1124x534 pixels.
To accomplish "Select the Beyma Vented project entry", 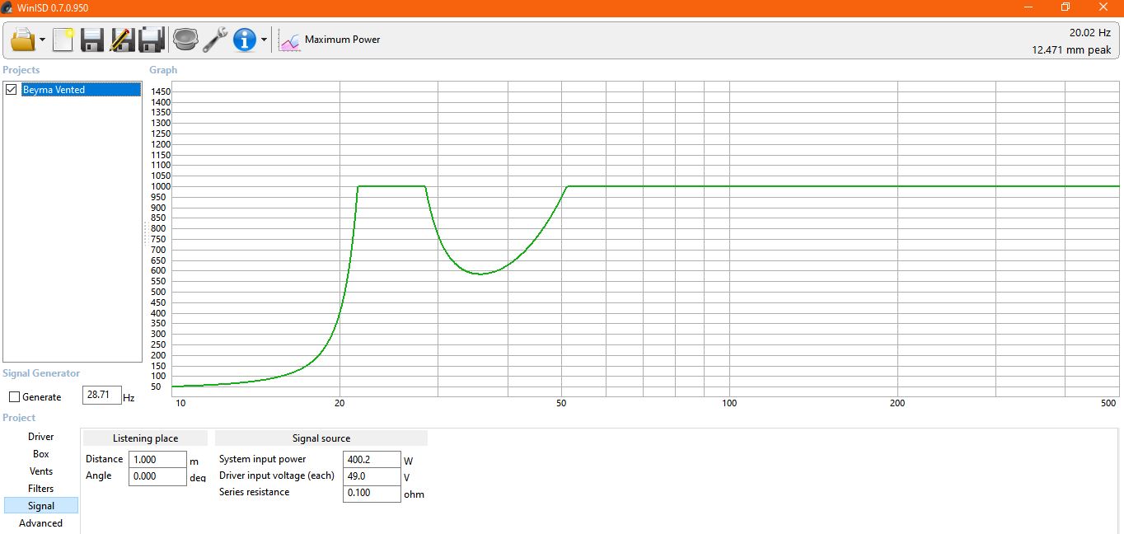I will [x=81, y=90].
